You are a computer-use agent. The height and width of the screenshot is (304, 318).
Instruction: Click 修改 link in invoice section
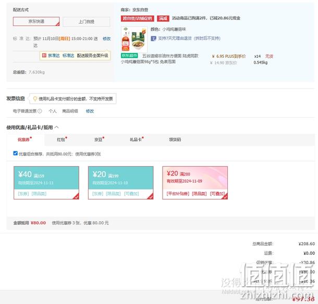(x=90, y=111)
